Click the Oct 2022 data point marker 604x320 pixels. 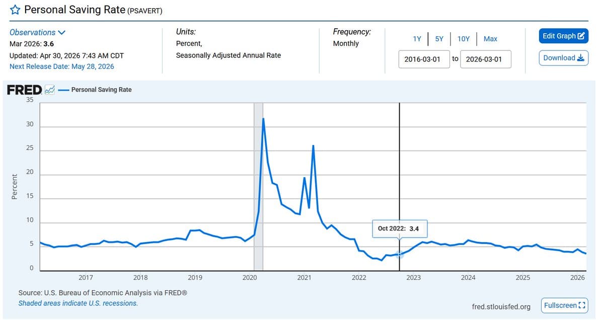399,255
